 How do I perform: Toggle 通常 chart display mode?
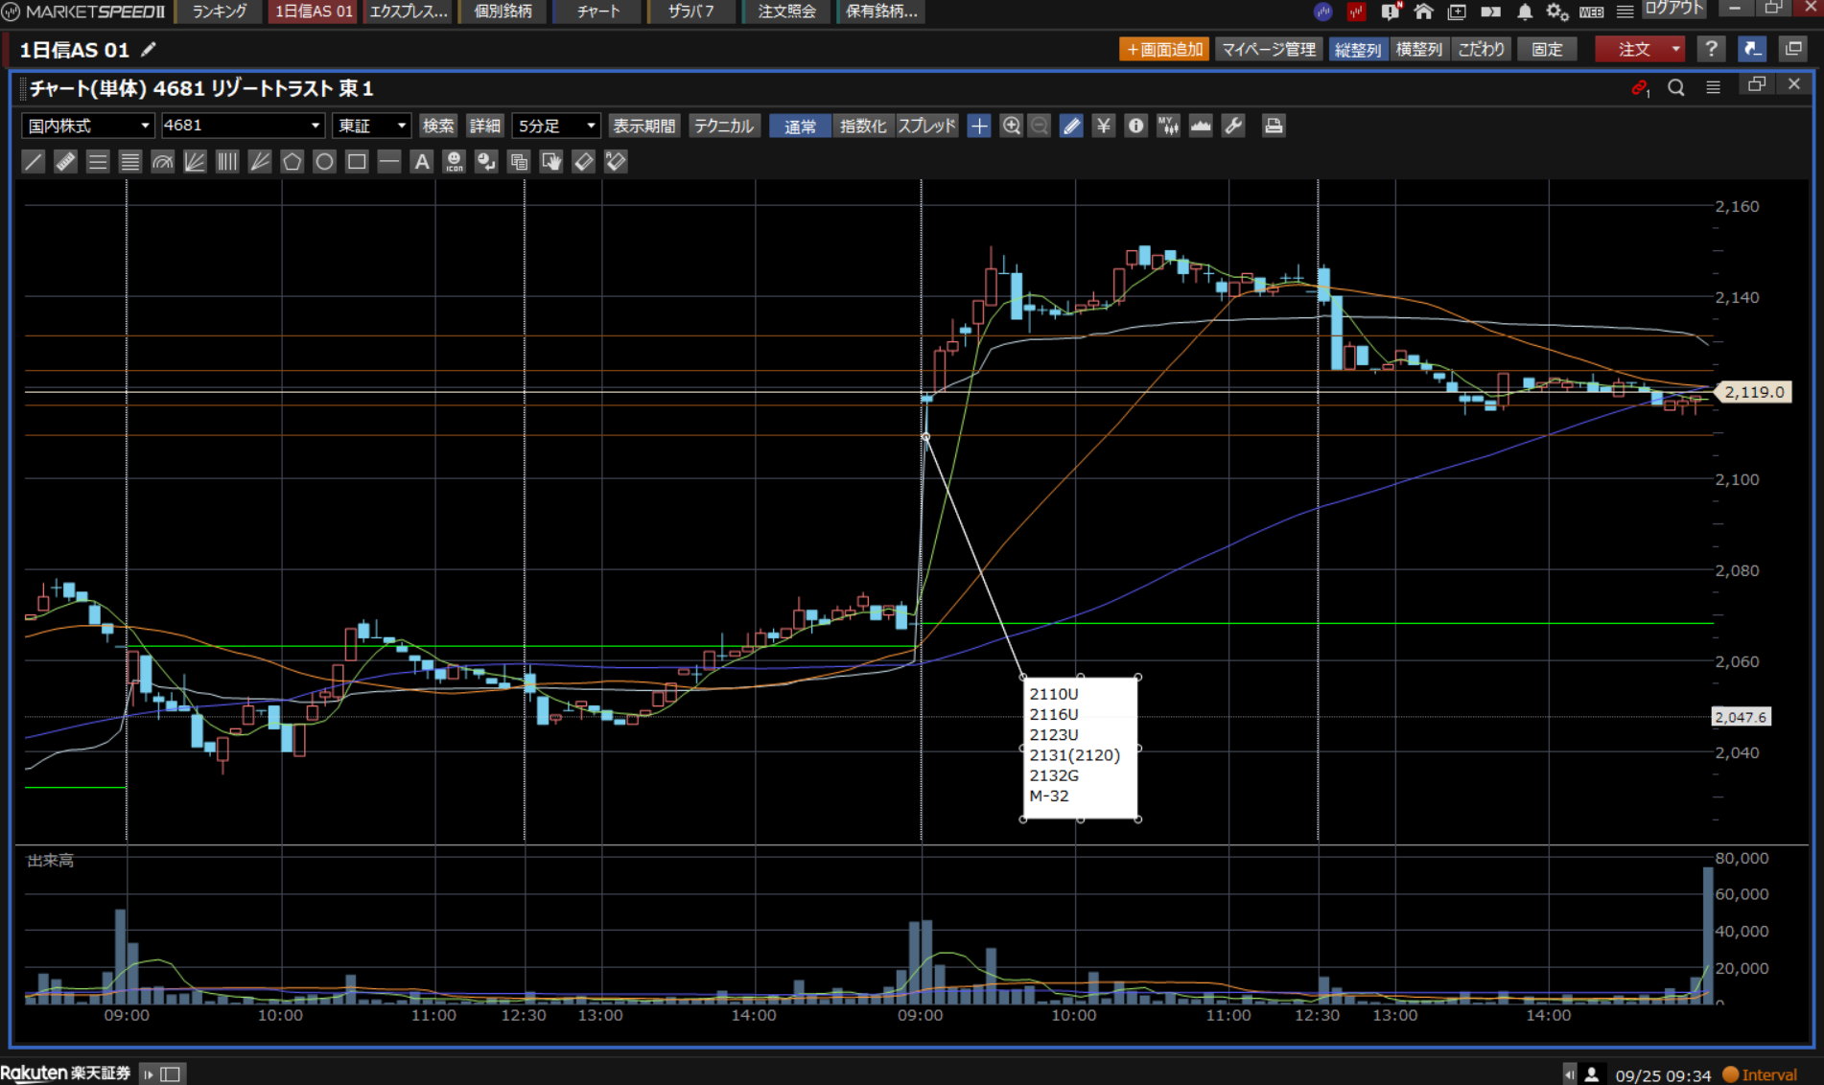coord(800,126)
